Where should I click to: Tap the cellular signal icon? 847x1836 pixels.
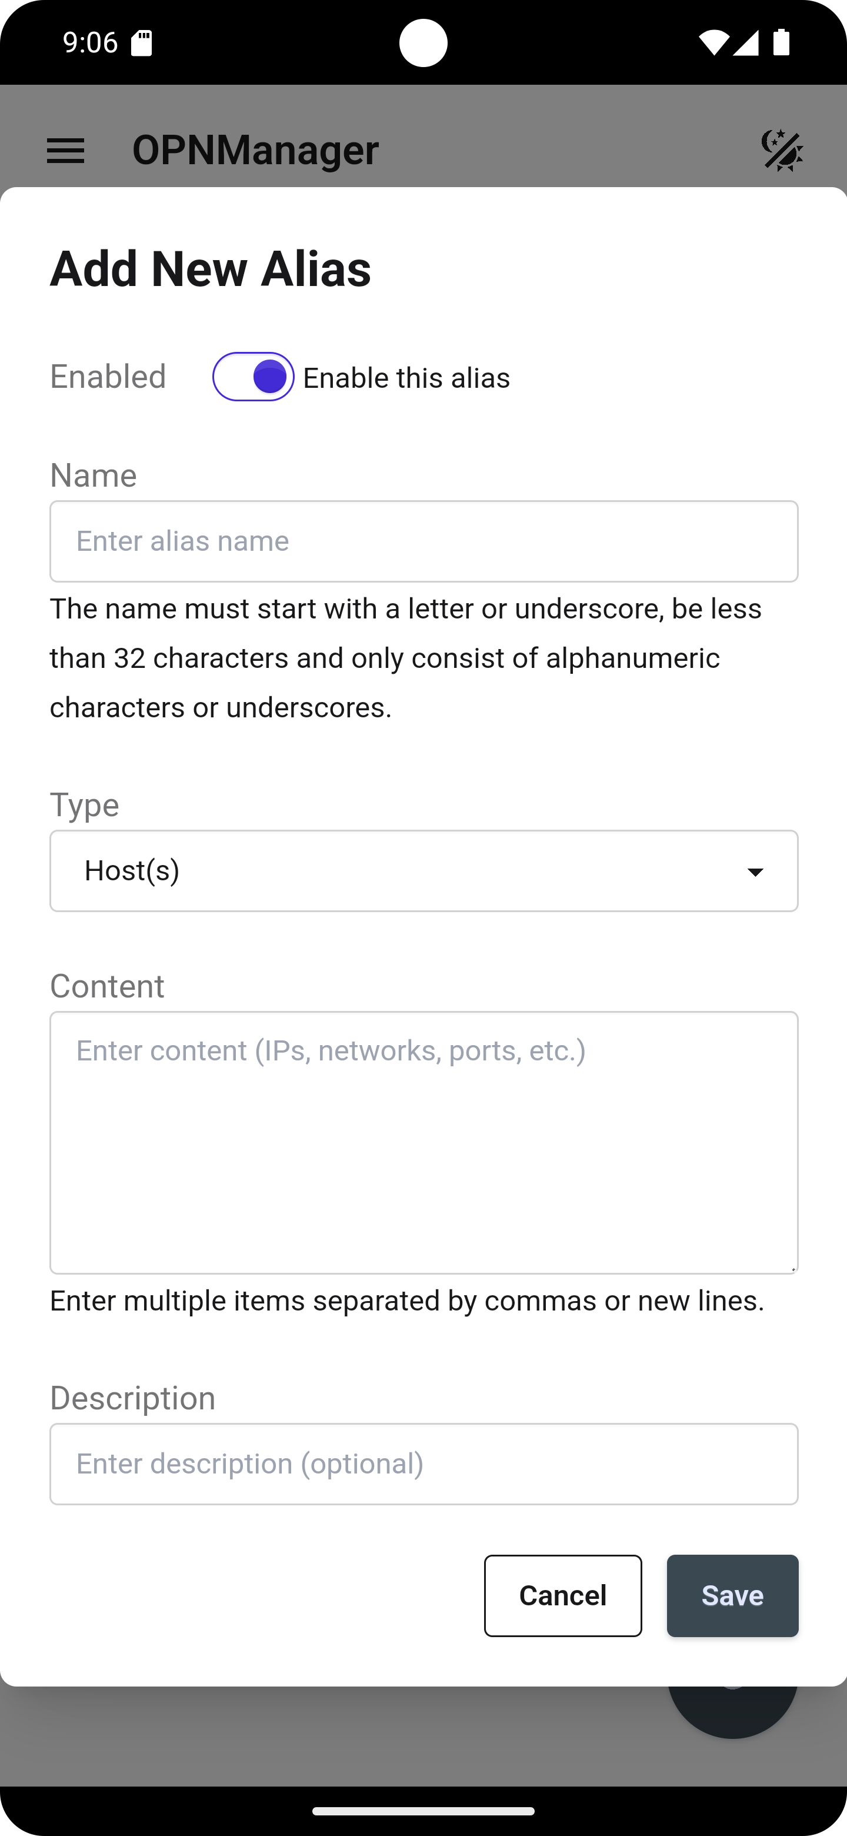point(746,43)
